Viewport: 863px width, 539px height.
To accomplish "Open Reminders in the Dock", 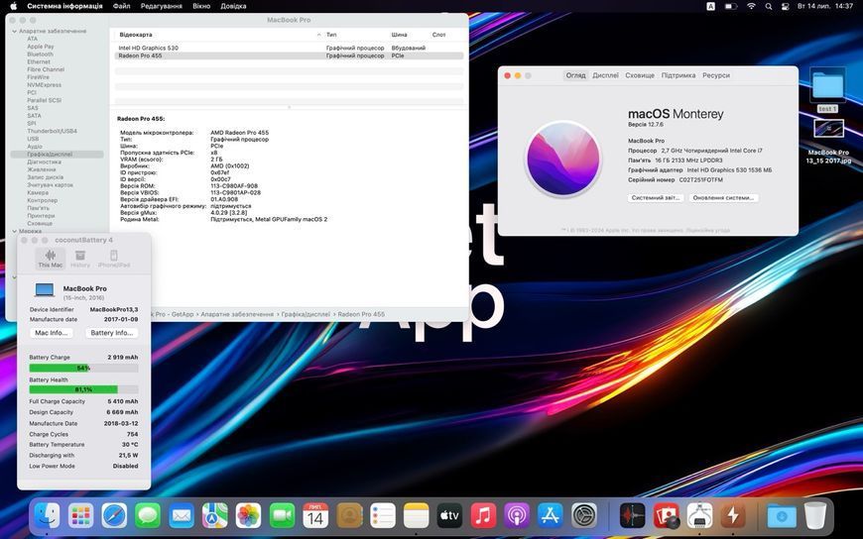I will pyautogui.click(x=383, y=516).
